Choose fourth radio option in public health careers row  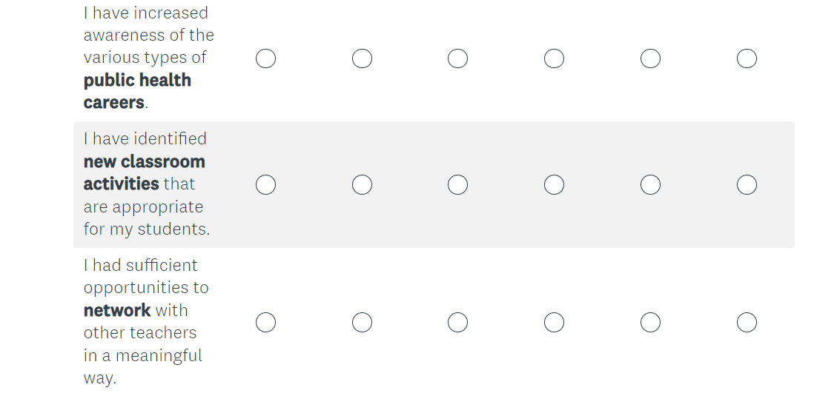[x=554, y=58]
